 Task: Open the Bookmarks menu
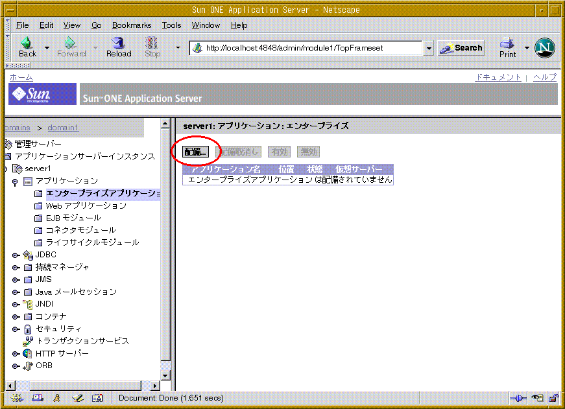tap(132, 25)
